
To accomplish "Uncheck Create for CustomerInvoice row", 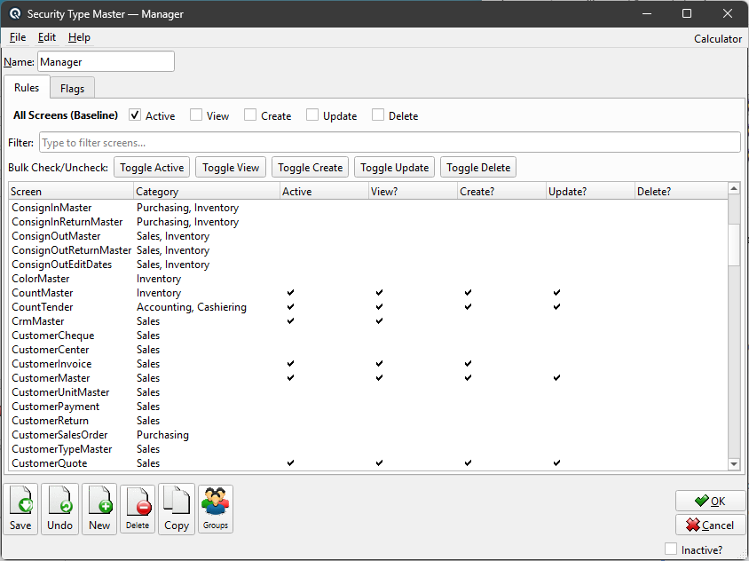I will [x=469, y=364].
